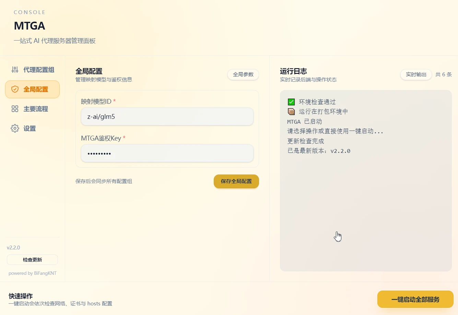Click the four-square grid icon for 主要流程
The height and width of the screenshot is (315, 458).
point(15,109)
